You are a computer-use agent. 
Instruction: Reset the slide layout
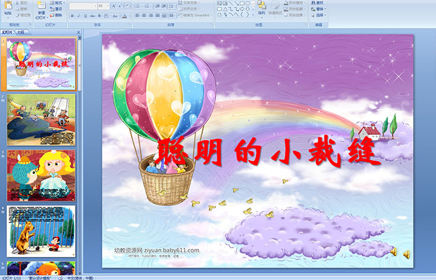[56, 9]
